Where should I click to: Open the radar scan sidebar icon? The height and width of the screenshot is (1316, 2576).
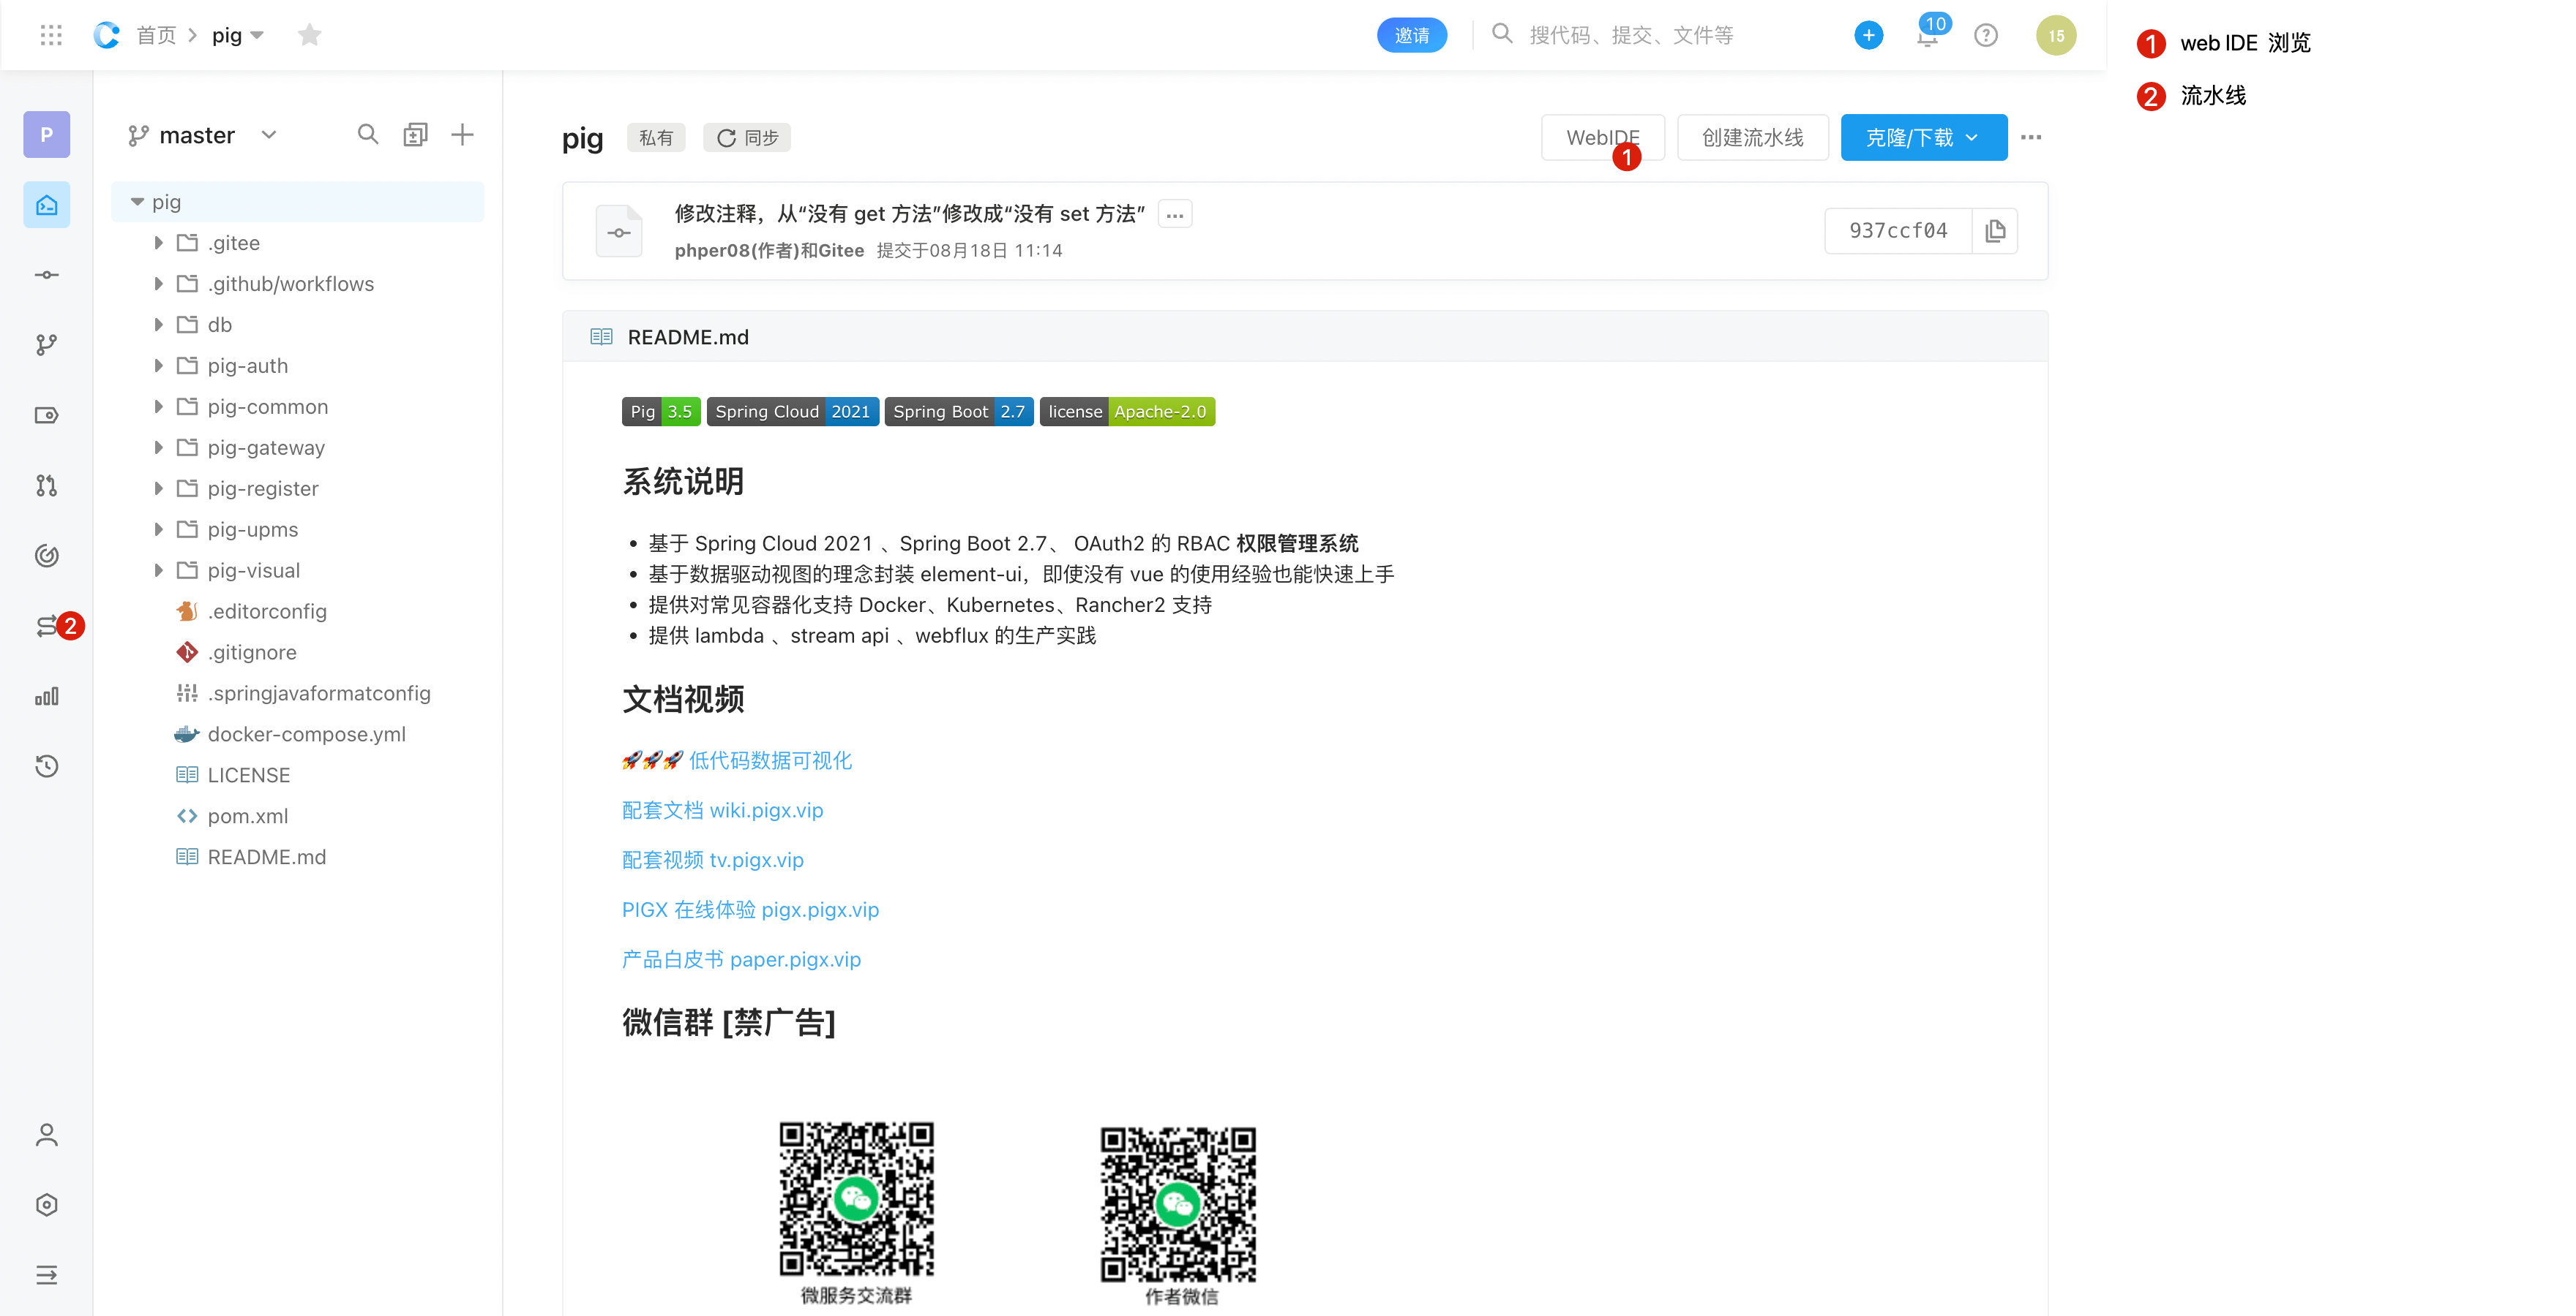pyautogui.click(x=47, y=556)
